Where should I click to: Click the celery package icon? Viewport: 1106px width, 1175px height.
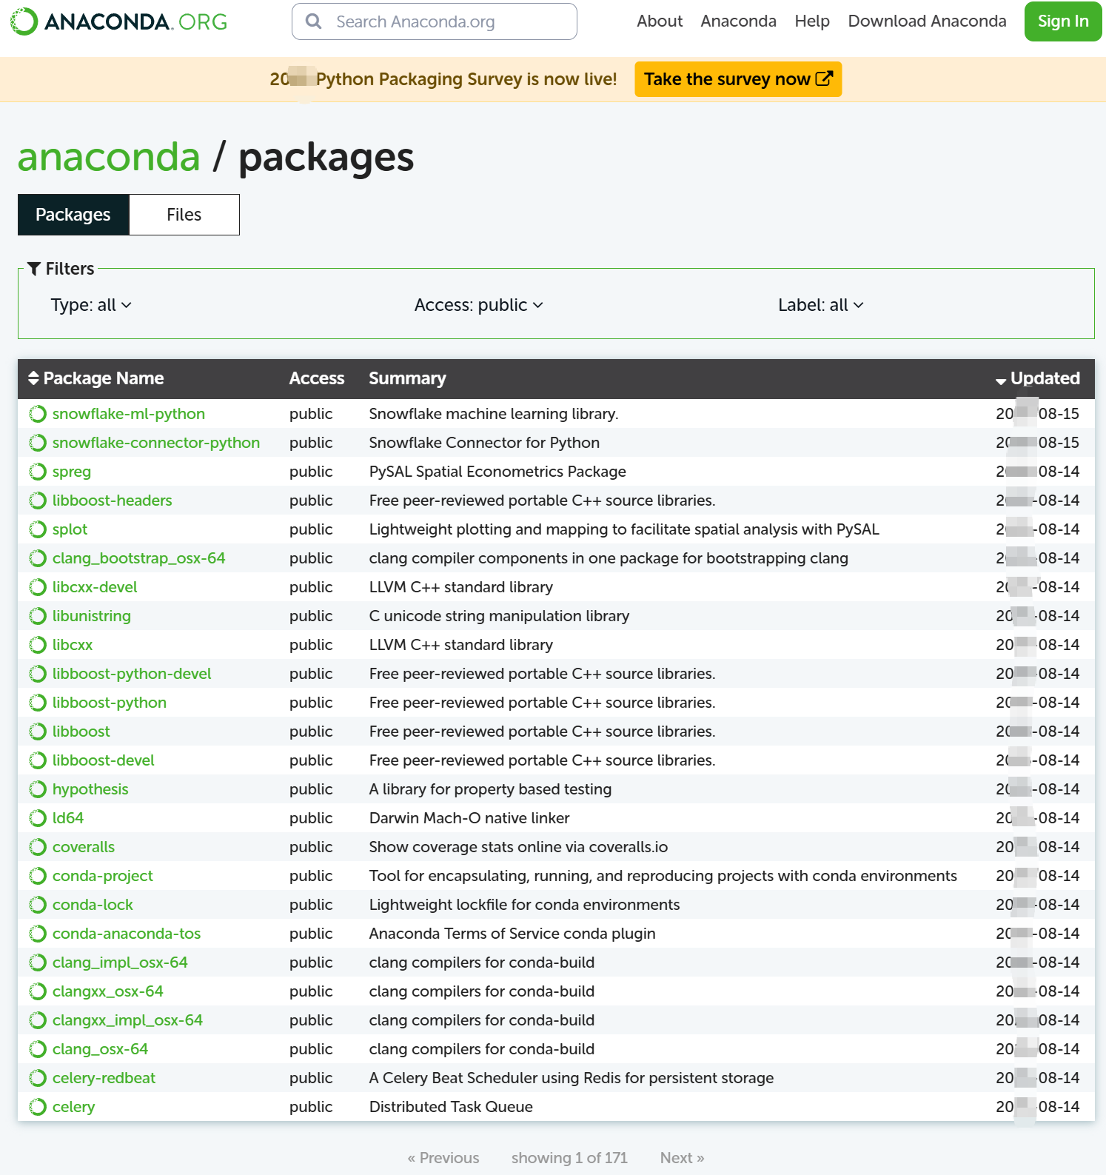(38, 1107)
